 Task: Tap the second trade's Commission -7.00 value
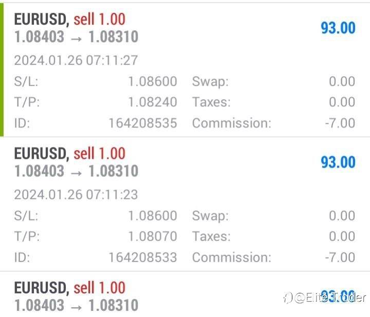(340, 257)
